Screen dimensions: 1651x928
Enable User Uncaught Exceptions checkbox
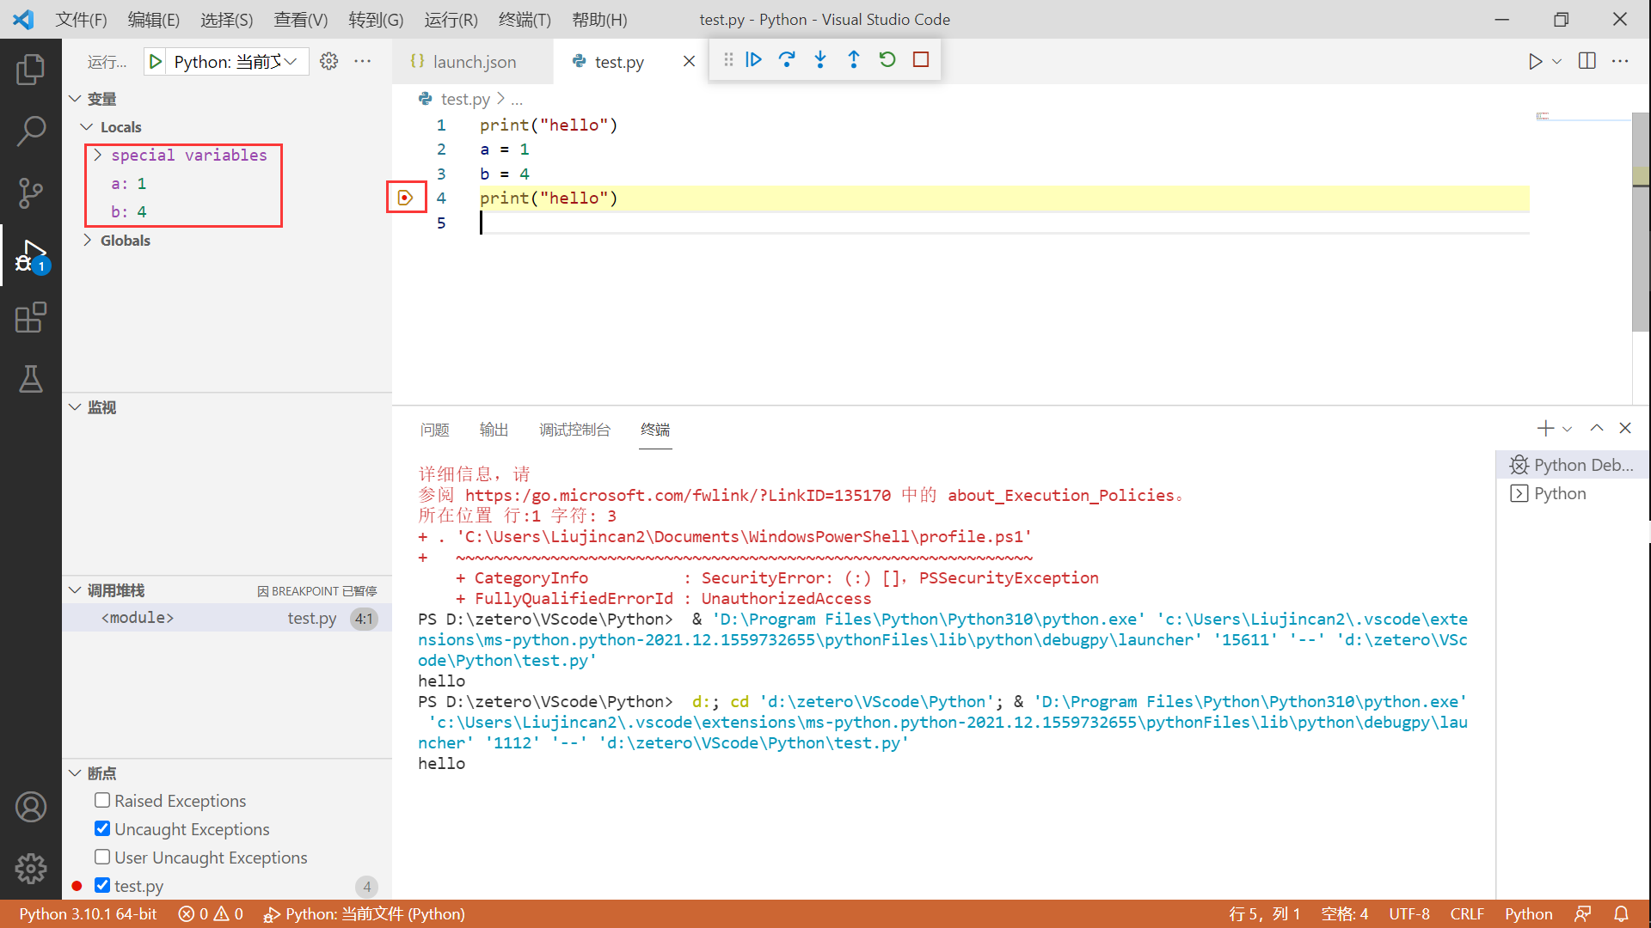click(102, 857)
